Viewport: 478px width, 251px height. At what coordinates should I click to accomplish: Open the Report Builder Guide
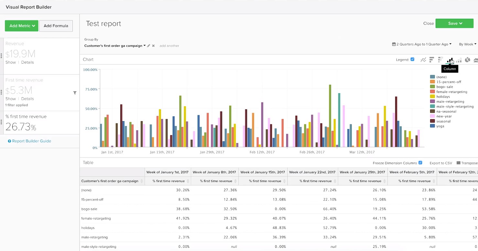coord(29,141)
